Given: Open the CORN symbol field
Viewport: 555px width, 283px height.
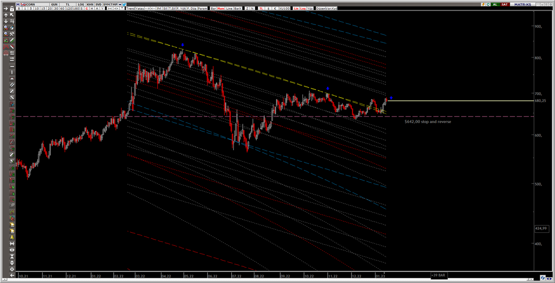Looking at the screenshot, I should (37, 5).
